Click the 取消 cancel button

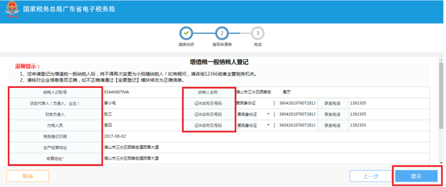[28, 176]
